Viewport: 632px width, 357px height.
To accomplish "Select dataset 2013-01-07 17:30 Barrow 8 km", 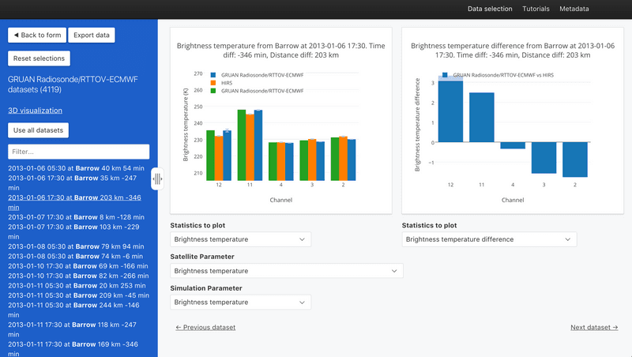I will 76,216.
